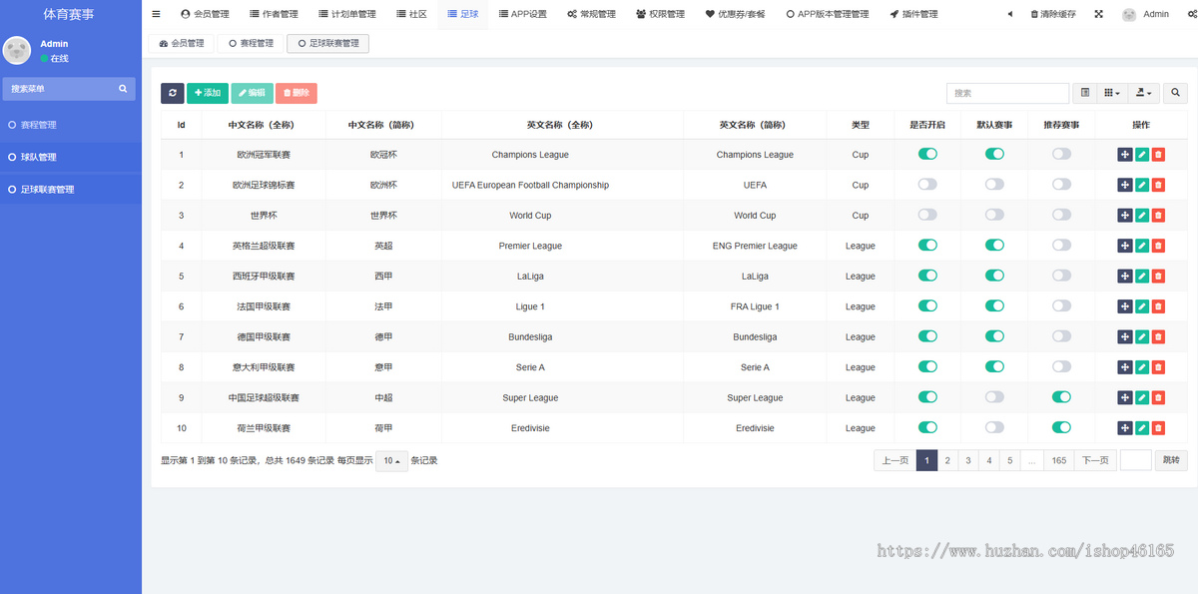Delete the 法国甲级联赛 row via trash icon

coord(1158,306)
